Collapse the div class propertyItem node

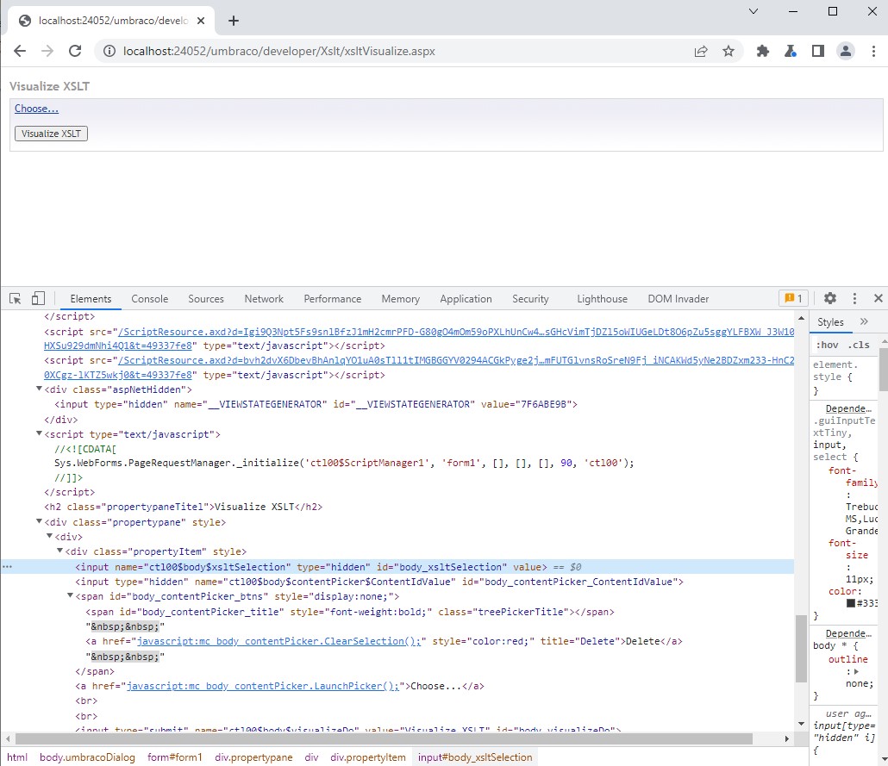(59, 551)
